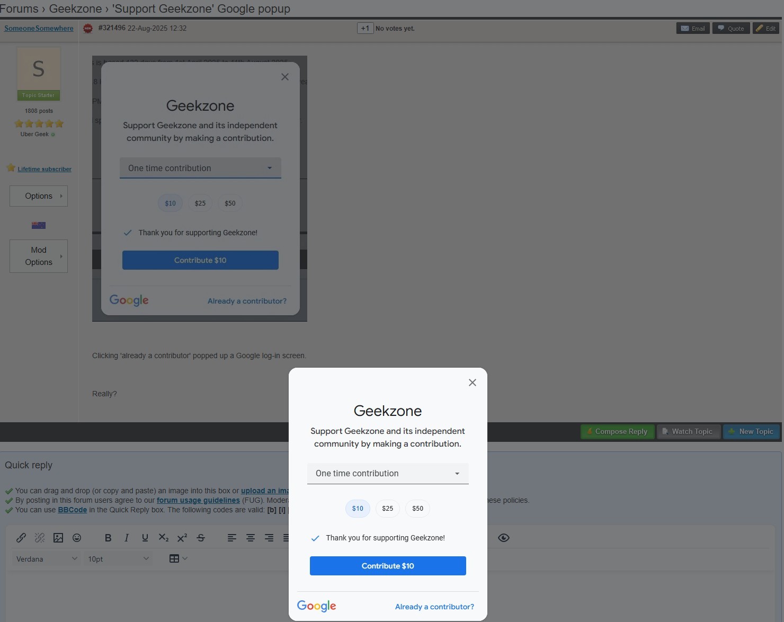Toggle the preview eye icon in editor
Viewport: 784px width, 622px height.
coord(504,538)
